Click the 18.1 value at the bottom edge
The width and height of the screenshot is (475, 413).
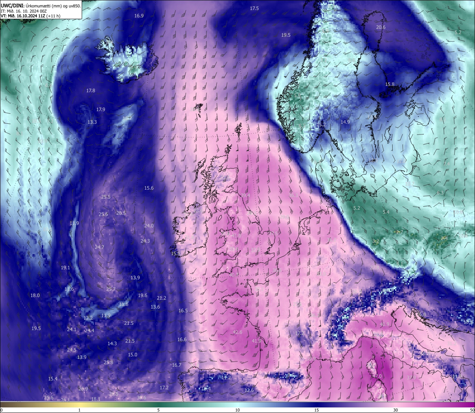point(96,399)
